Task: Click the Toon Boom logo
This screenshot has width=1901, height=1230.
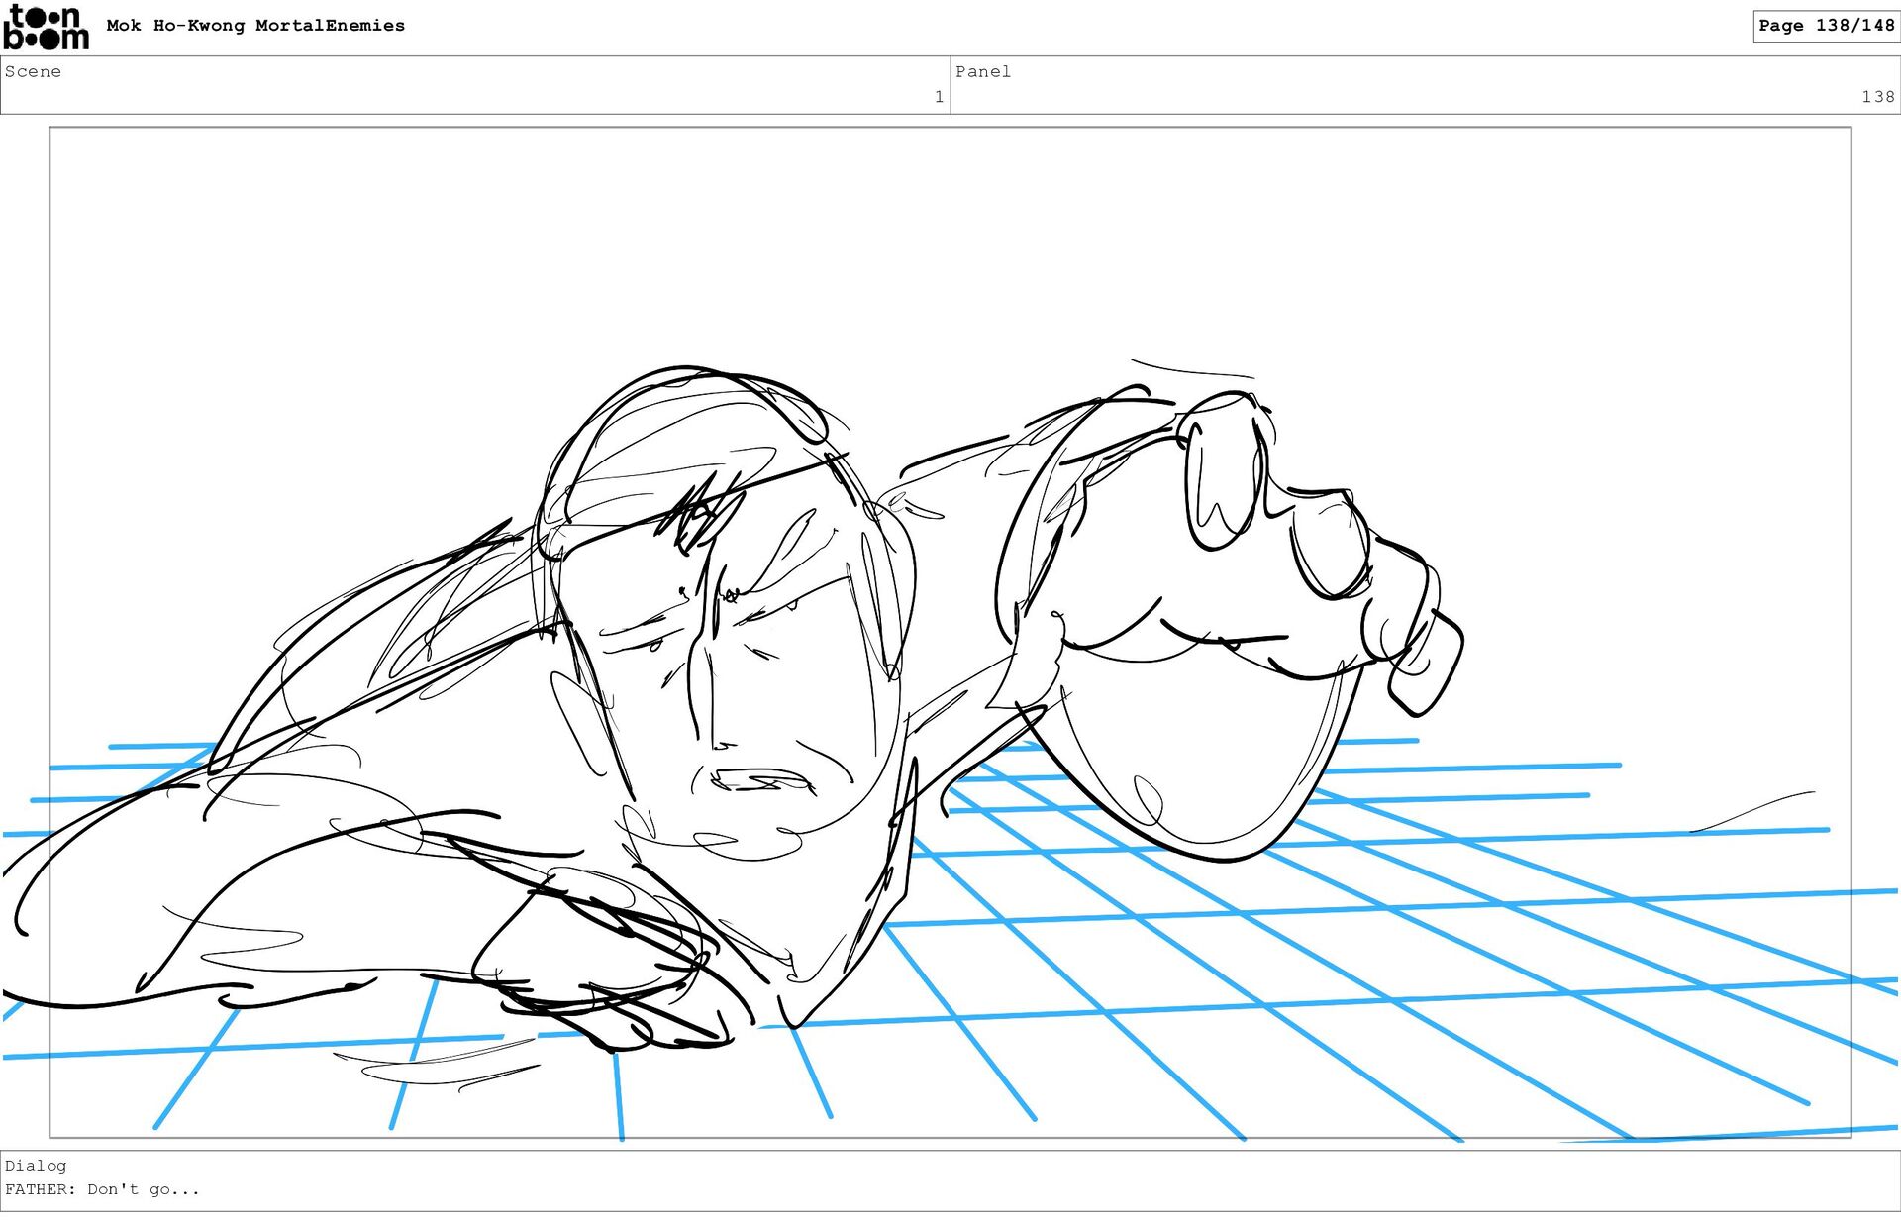Action: [x=46, y=27]
